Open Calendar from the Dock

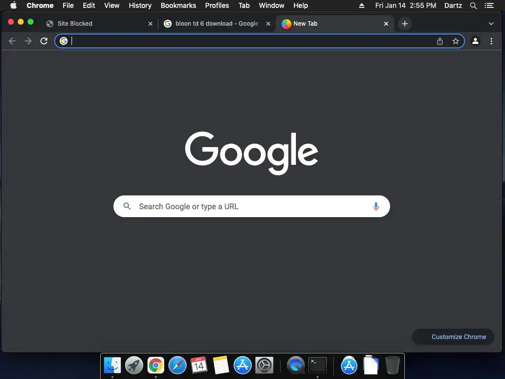[199, 365]
